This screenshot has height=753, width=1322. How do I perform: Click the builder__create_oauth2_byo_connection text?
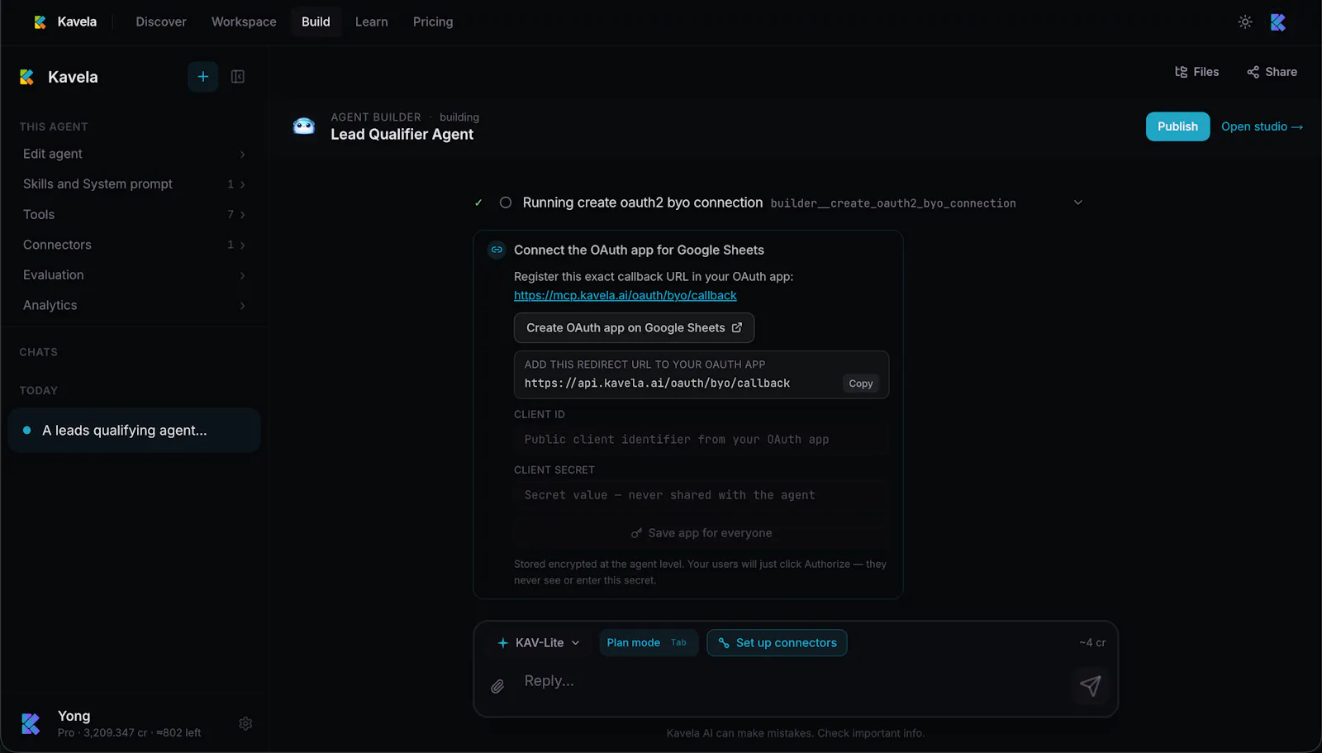[893, 203]
